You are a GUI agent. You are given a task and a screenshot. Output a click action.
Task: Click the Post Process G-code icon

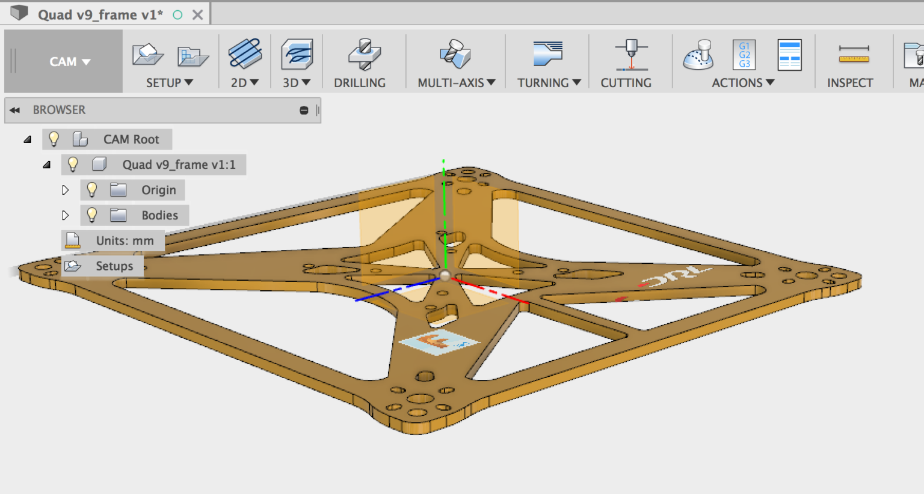744,55
